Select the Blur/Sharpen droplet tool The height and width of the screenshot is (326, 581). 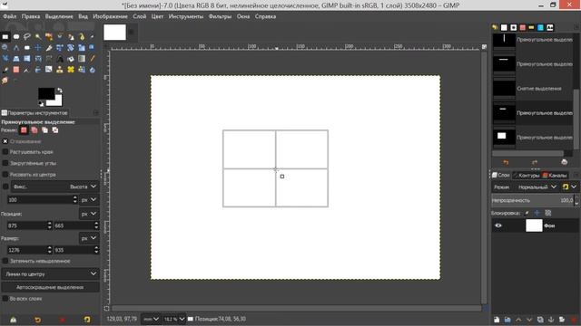pyautogui.click(x=93, y=70)
